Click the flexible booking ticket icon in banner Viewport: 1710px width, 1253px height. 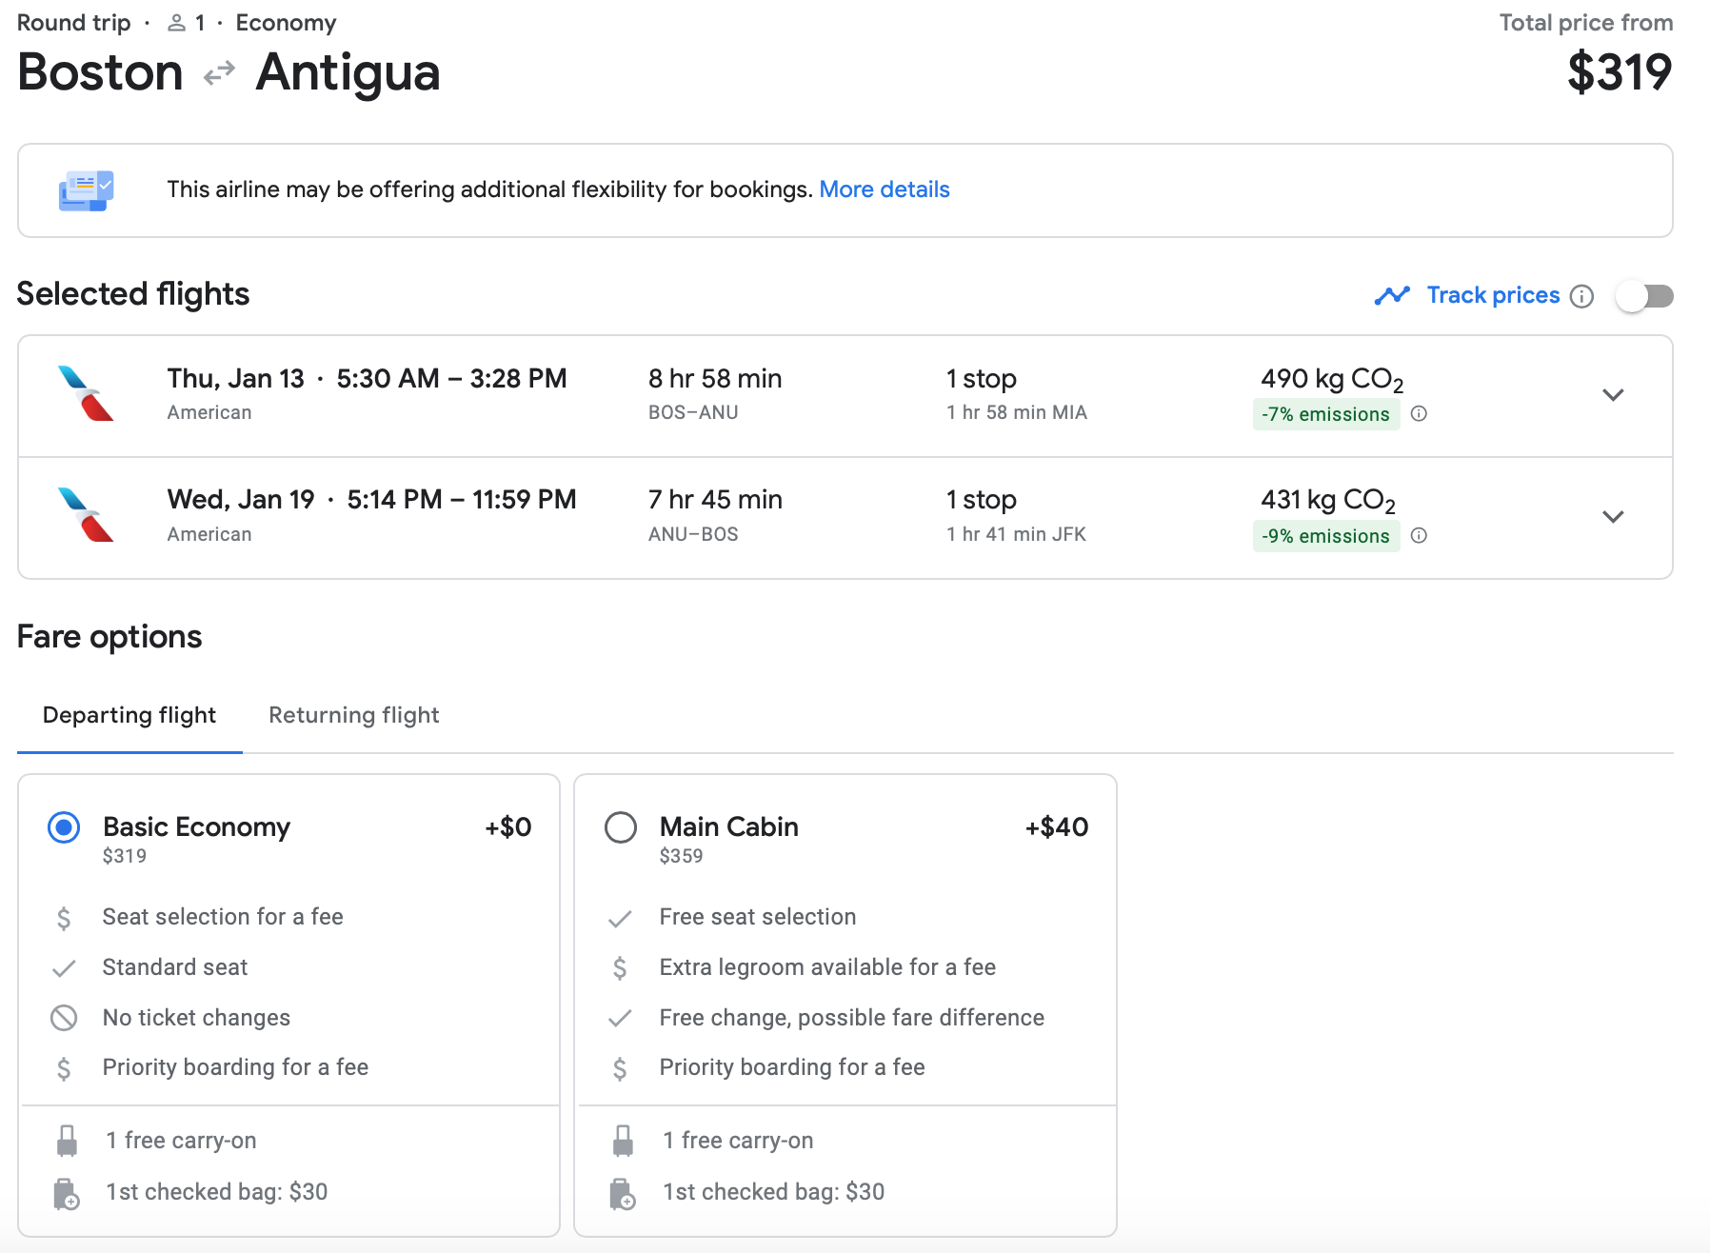[x=86, y=190]
